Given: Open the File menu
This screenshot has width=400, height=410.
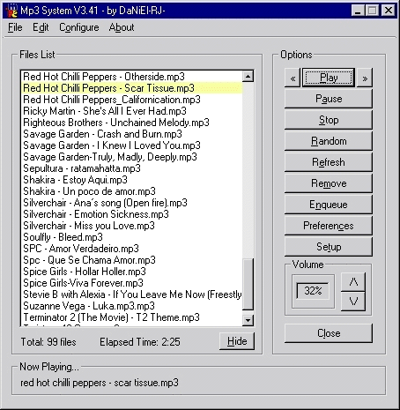Looking at the screenshot, I should pos(15,27).
